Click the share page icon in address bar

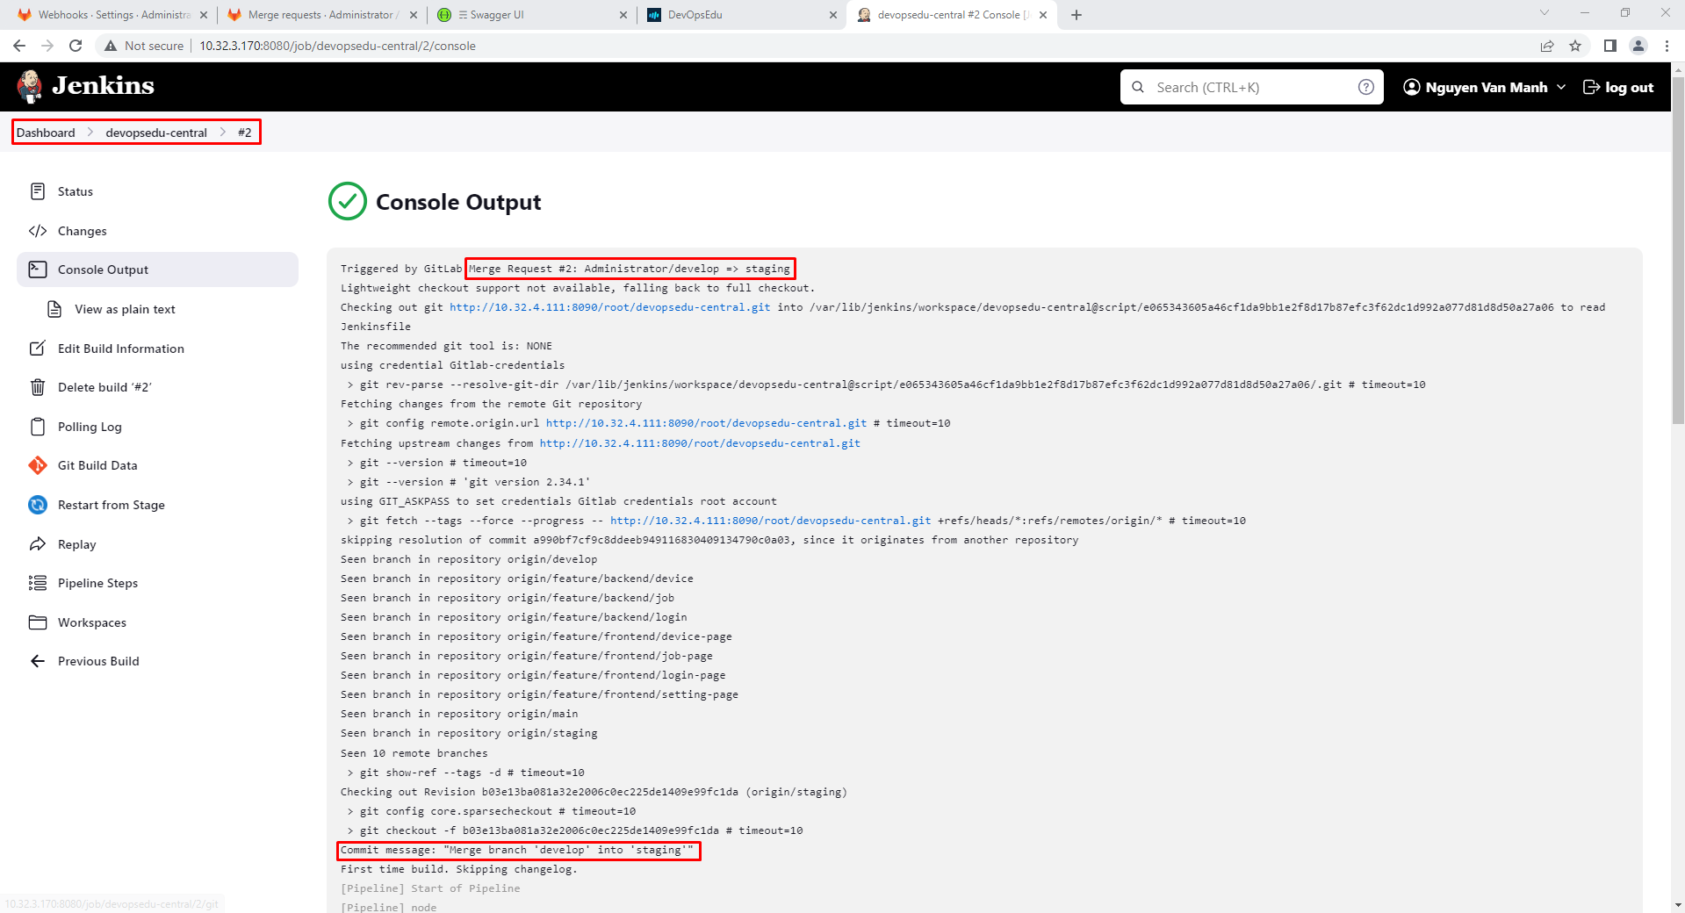[1547, 46]
